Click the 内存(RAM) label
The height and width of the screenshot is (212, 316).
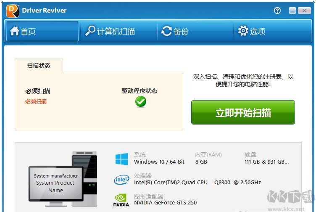click(x=208, y=154)
